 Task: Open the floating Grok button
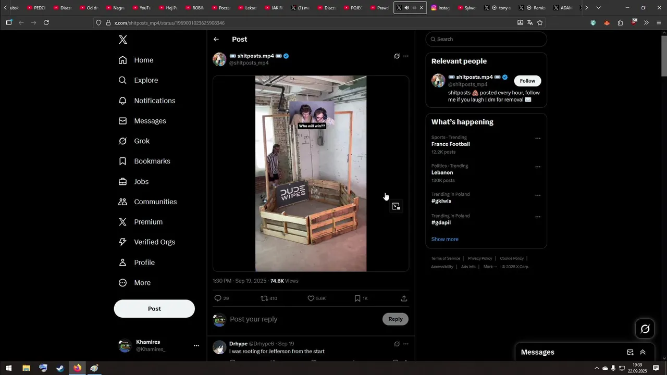[x=645, y=329]
